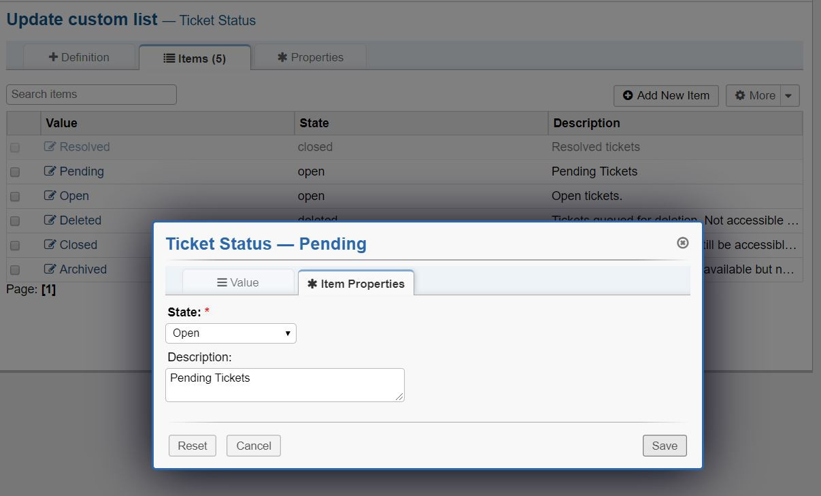Click the edit icon beside Archived
This screenshot has width=821, height=496.
coord(50,269)
